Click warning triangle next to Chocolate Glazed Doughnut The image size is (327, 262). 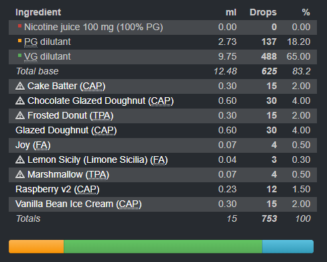pos(20,101)
